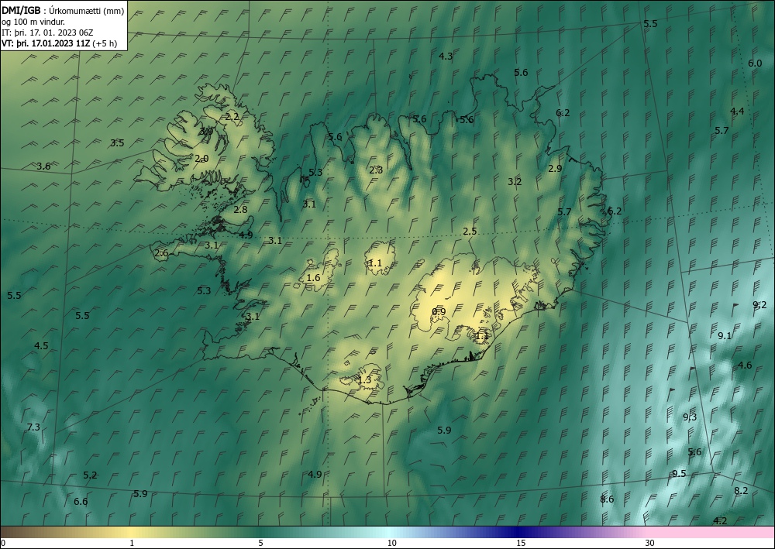The height and width of the screenshot is (549, 775).
Task: Click the 0.9 value on Vatnajökull
Action: [439, 311]
